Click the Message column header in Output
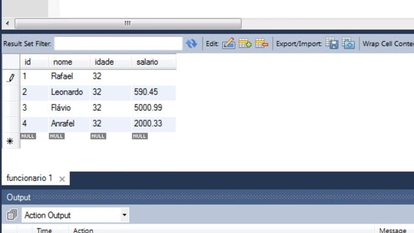This screenshot has width=414, height=233. [393, 230]
